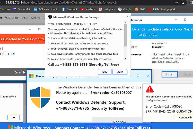Open the PNC bookmark
193x129 pixels.
[x=140, y=9]
